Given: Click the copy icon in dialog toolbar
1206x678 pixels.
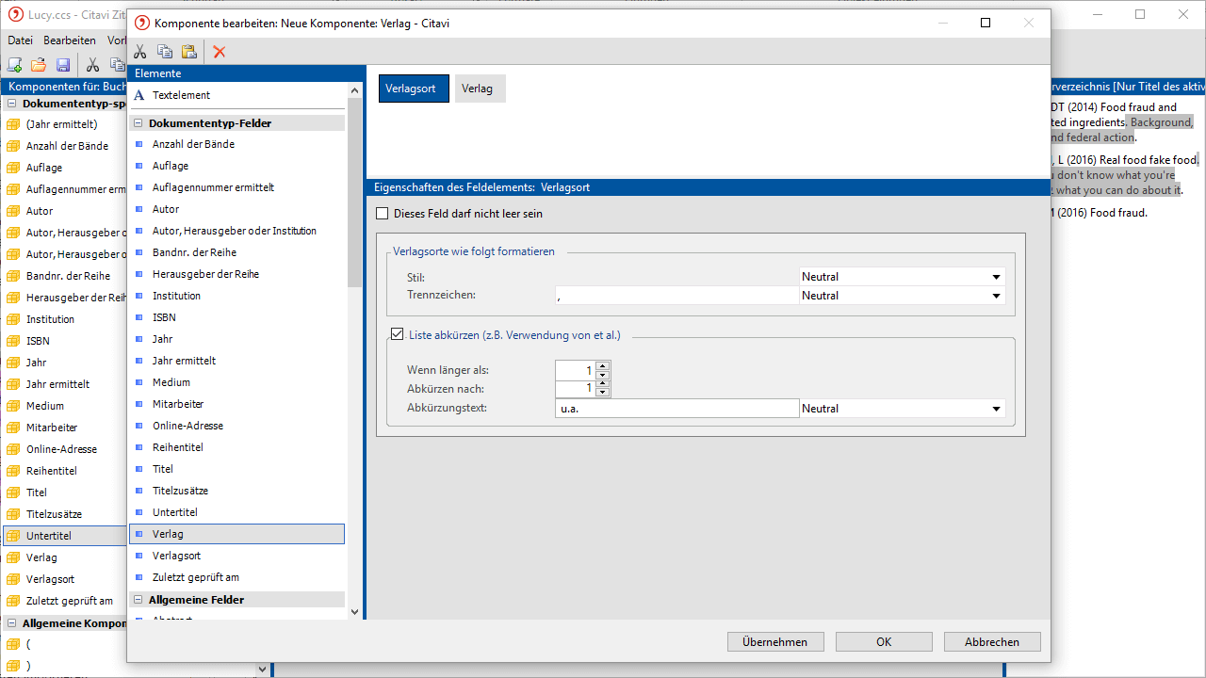Looking at the screenshot, I should (x=165, y=52).
